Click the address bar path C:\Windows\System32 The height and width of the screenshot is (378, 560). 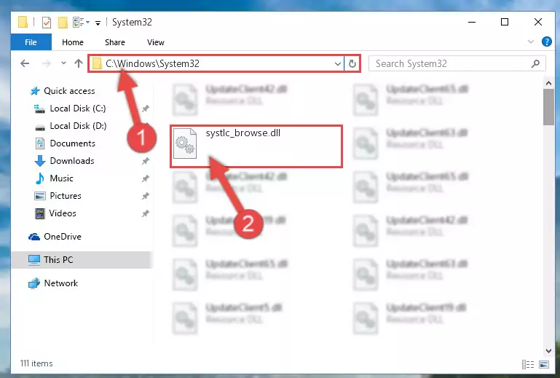click(152, 63)
